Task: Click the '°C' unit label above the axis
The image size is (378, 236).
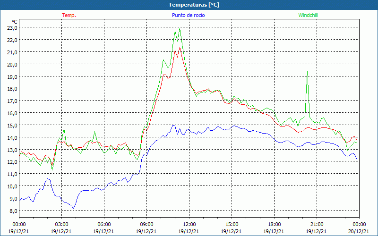Action: [15, 22]
